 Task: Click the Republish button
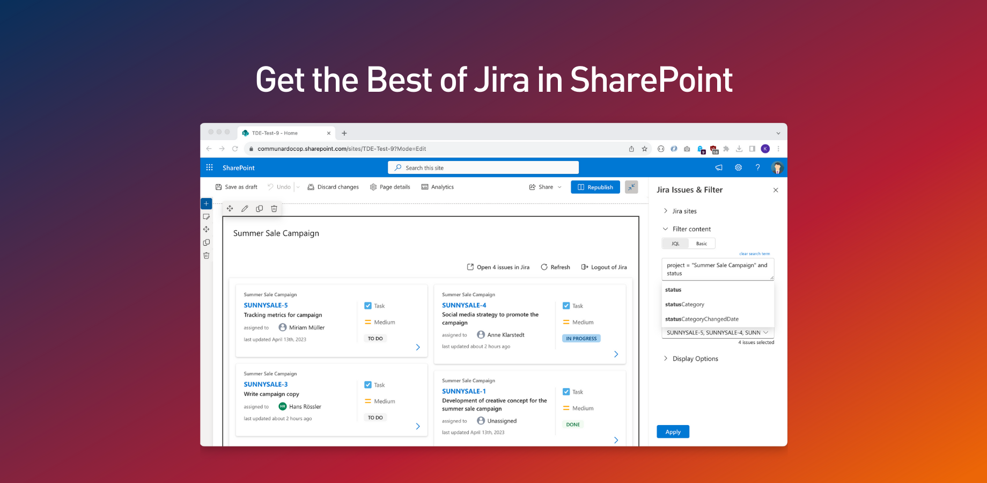[x=595, y=187]
